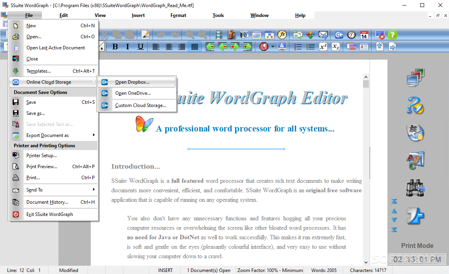The image size is (449, 274).
Task: Center-align the text
Action: [x=169, y=47]
